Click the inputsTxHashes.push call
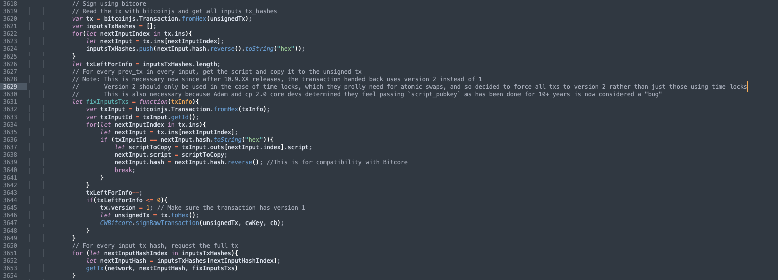The width and height of the screenshot is (778, 280). coord(120,49)
